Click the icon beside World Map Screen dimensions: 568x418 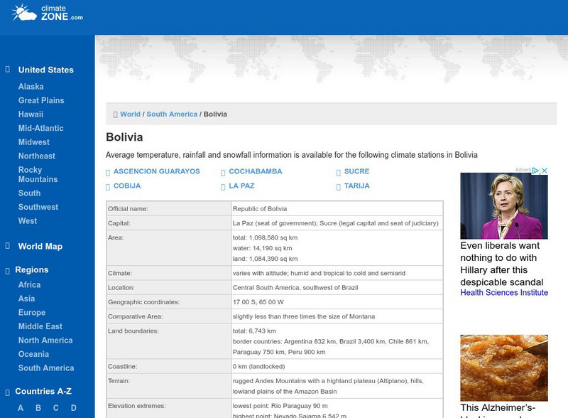[8, 246]
